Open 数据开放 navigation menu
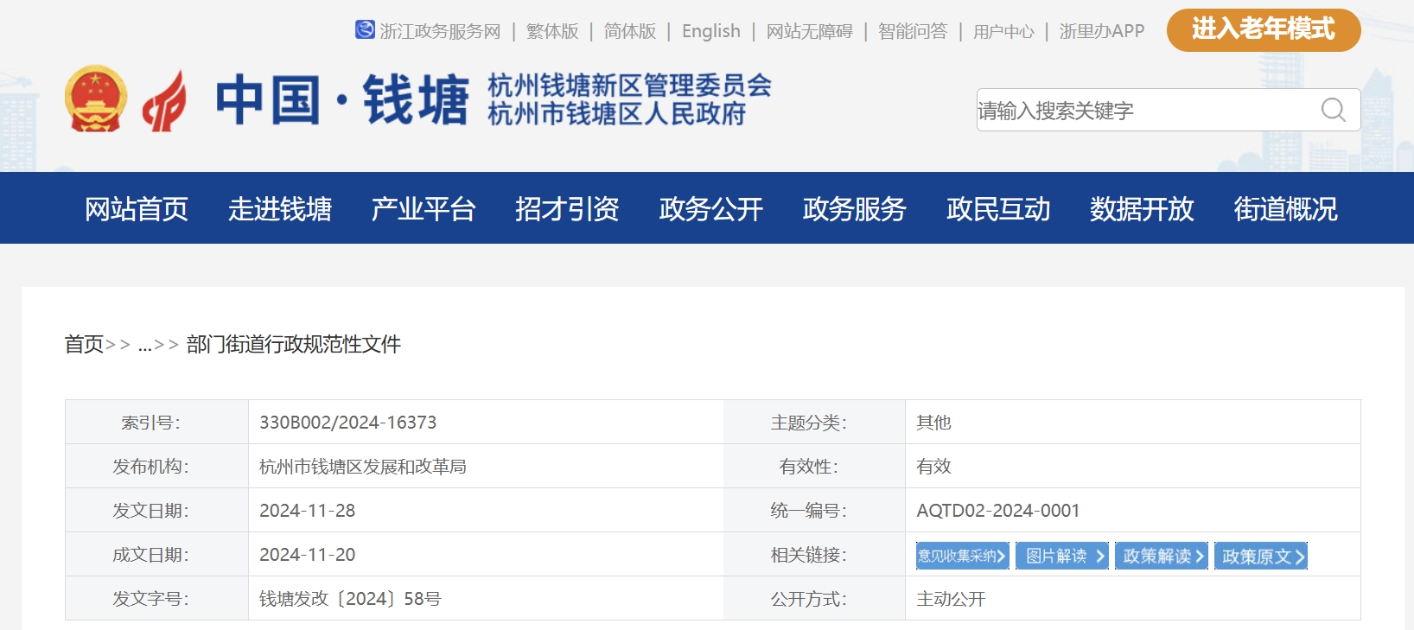Screen dimensions: 1414x630 [x=1142, y=208]
